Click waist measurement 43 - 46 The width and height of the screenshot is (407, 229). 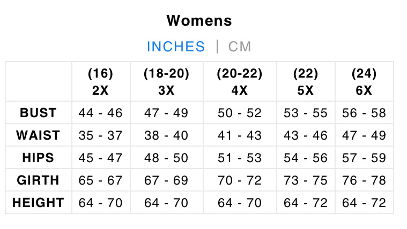click(x=306, y=135)
